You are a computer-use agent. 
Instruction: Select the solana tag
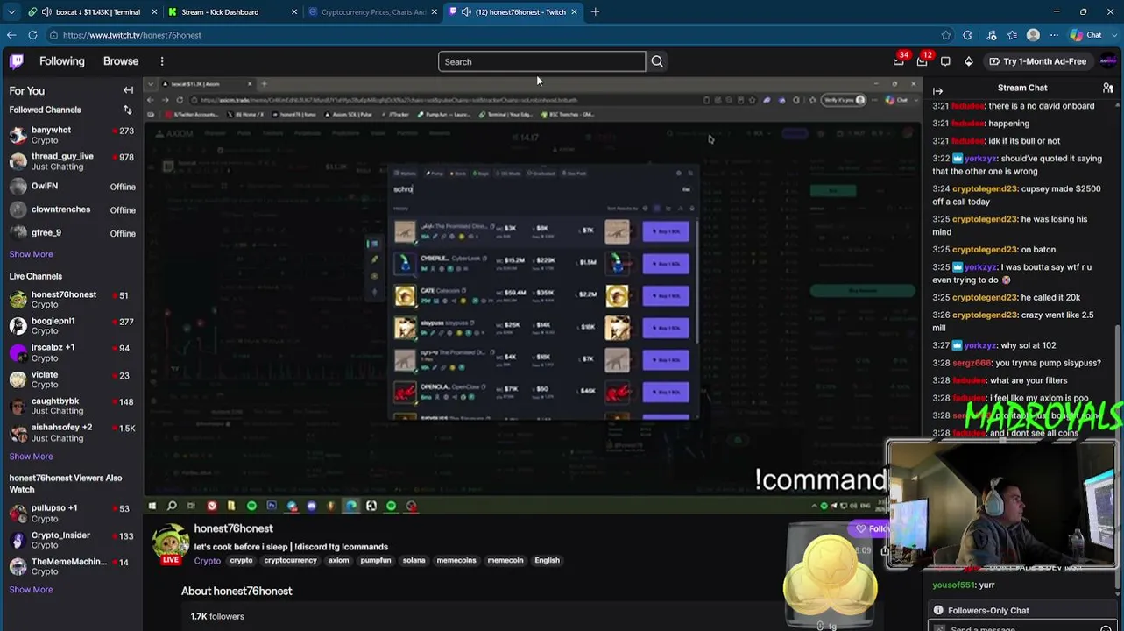tap(414, 561)
